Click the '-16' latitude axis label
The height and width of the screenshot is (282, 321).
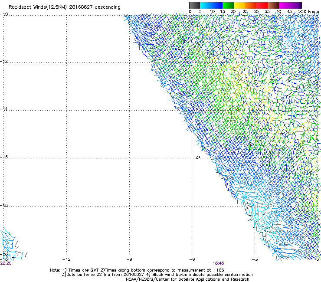[4, 157]
